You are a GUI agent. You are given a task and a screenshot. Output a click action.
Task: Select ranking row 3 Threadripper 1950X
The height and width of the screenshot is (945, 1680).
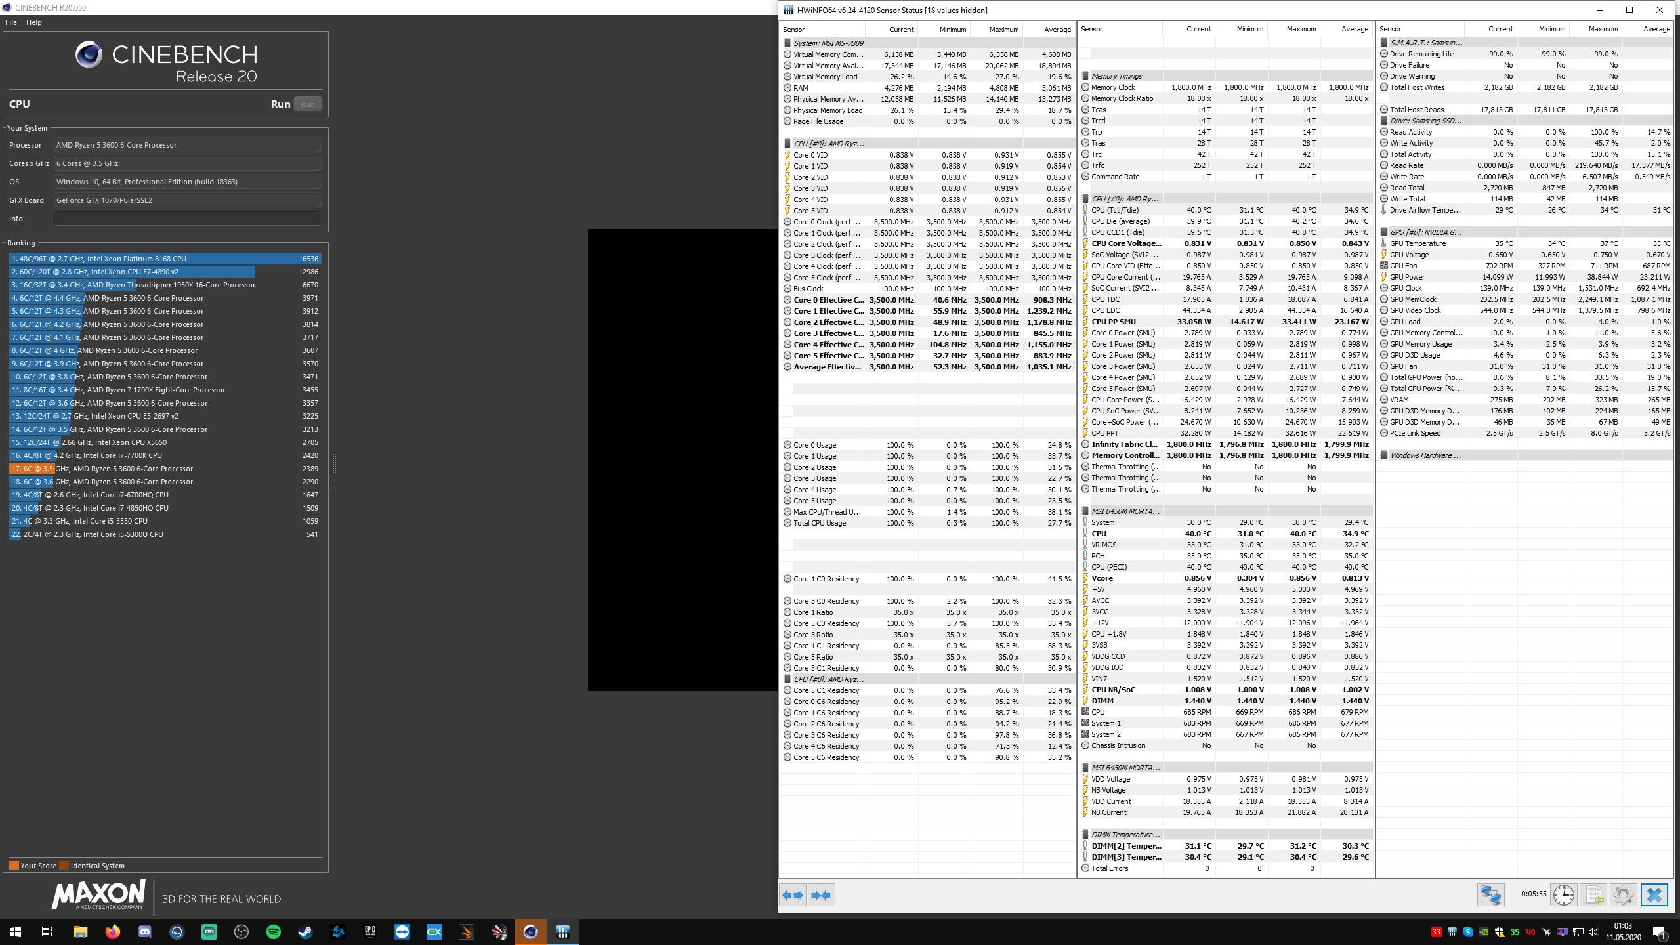165,285
